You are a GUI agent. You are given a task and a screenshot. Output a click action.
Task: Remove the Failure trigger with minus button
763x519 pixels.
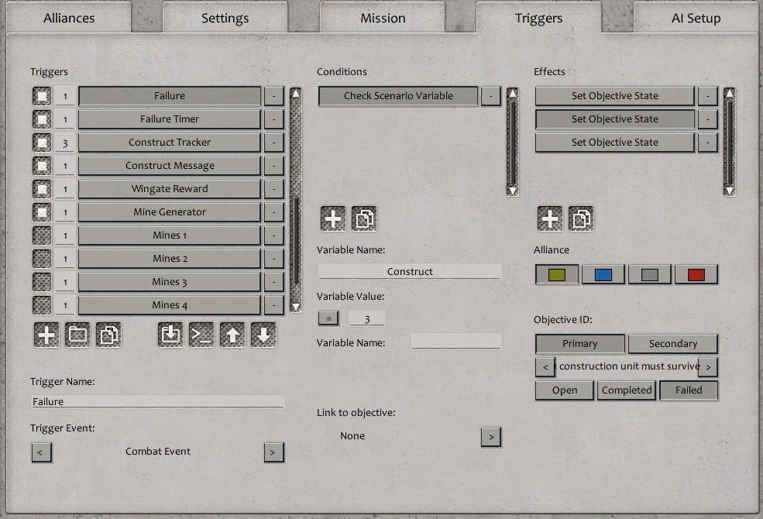(274, 96)
